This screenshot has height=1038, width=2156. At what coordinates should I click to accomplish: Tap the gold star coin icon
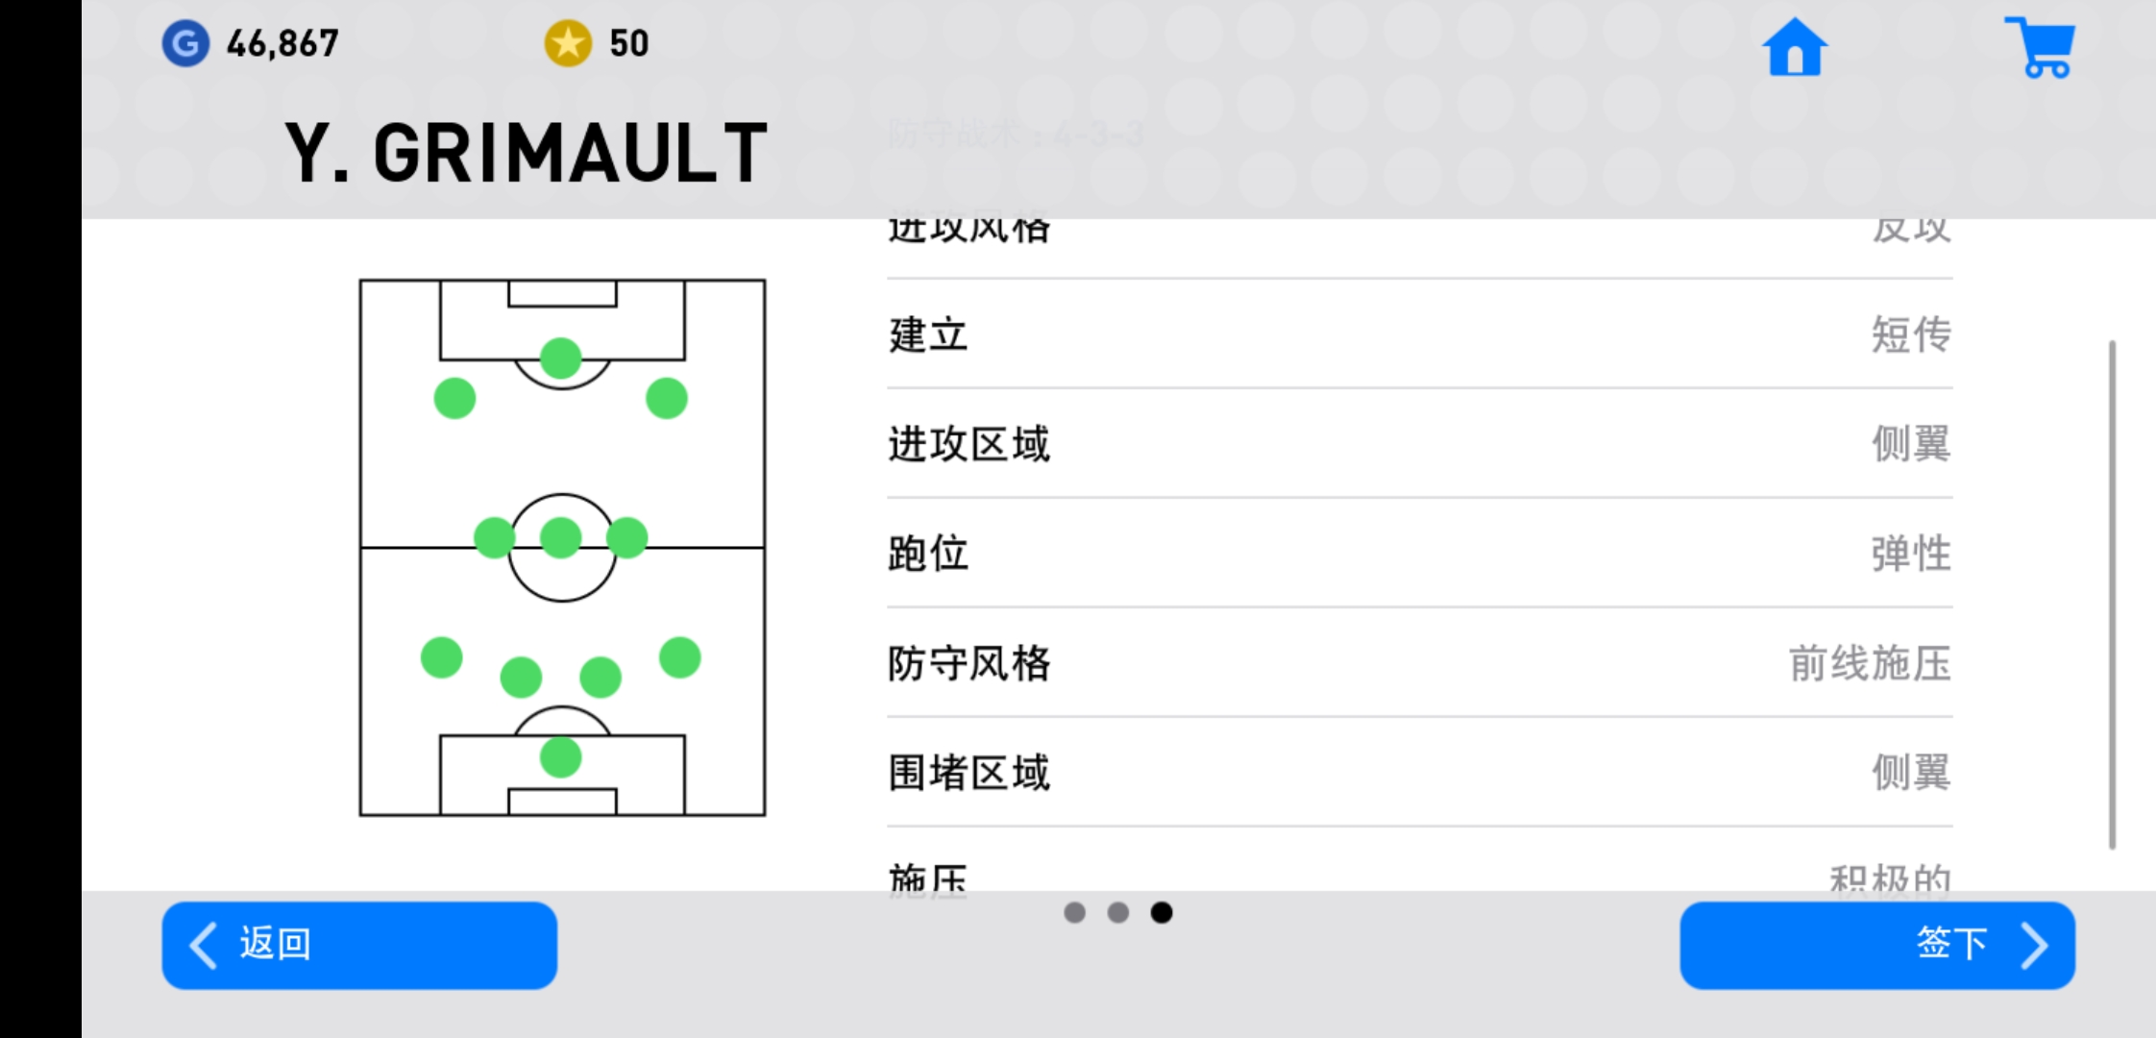(x=568, y=43)
